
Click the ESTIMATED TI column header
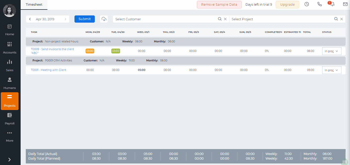pyautogui.click(x=293, y=32)
